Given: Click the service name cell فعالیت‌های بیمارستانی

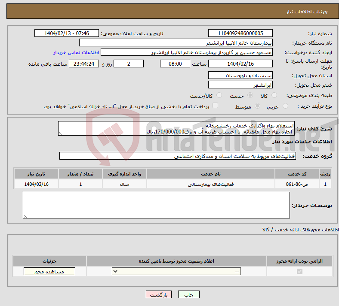Looking at the screenshot, I should [x=211, y=184].
